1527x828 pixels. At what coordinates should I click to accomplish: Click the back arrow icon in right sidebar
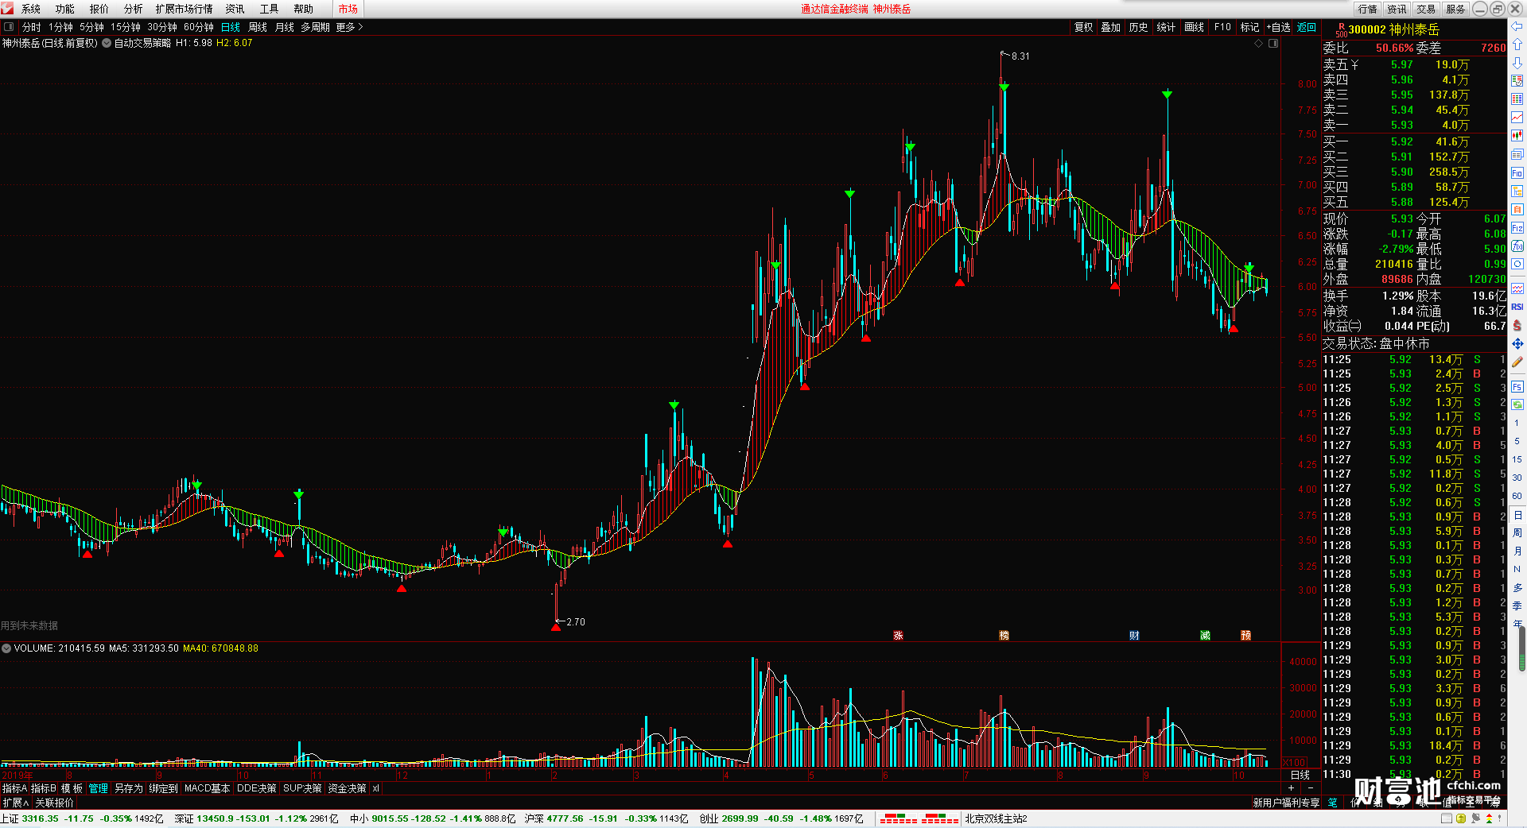(x=1517, y=26)
